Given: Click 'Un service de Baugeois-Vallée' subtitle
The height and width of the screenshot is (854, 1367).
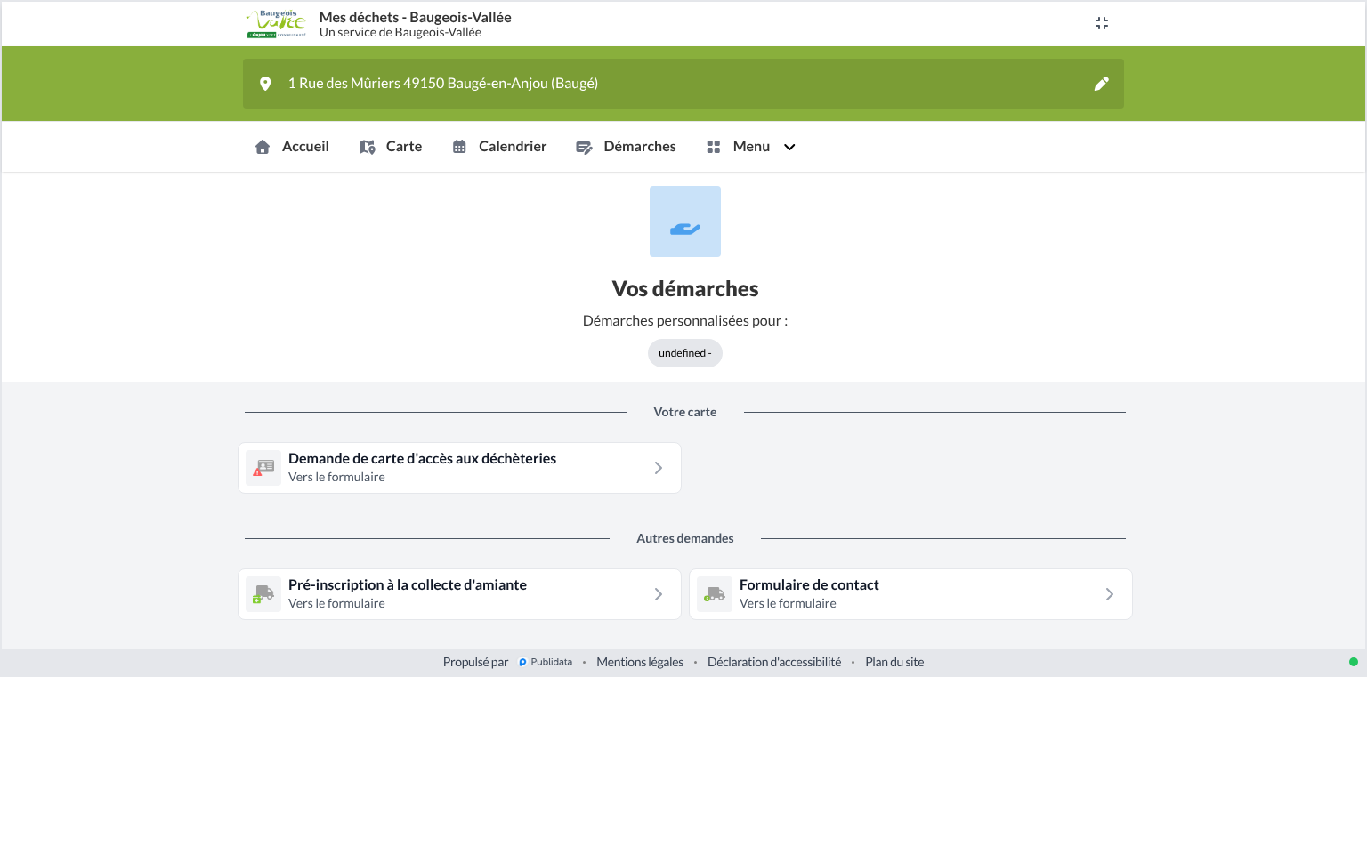Looking at the screenshot, I should (400, 33).
